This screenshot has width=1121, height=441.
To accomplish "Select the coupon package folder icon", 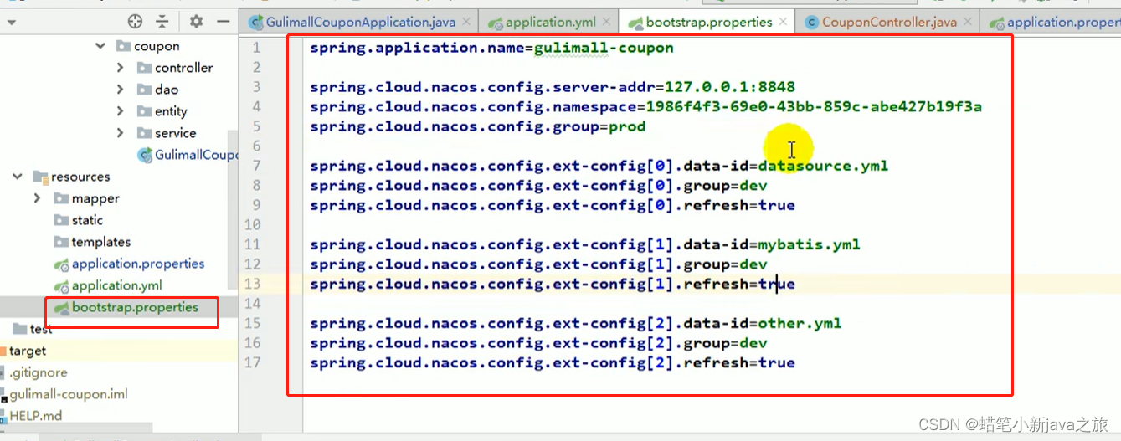I will click(x=123, y=46).
